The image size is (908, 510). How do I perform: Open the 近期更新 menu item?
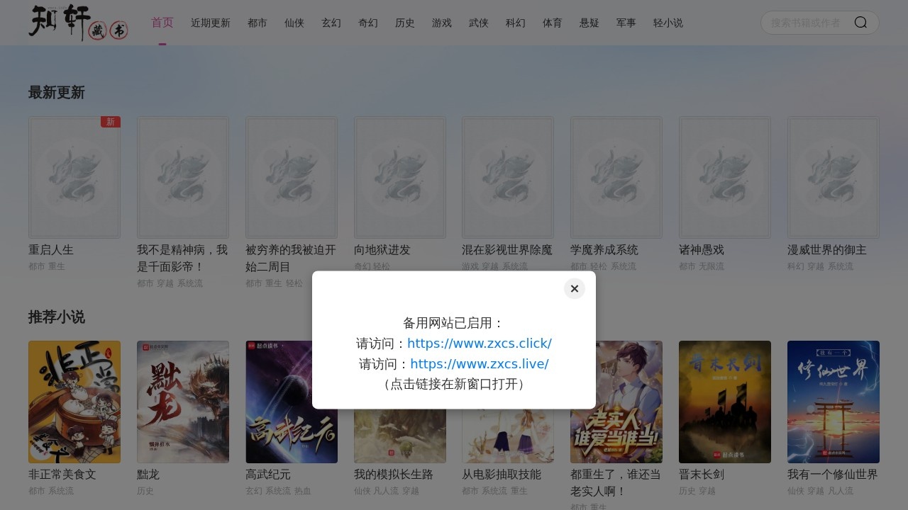click(211, 23)
